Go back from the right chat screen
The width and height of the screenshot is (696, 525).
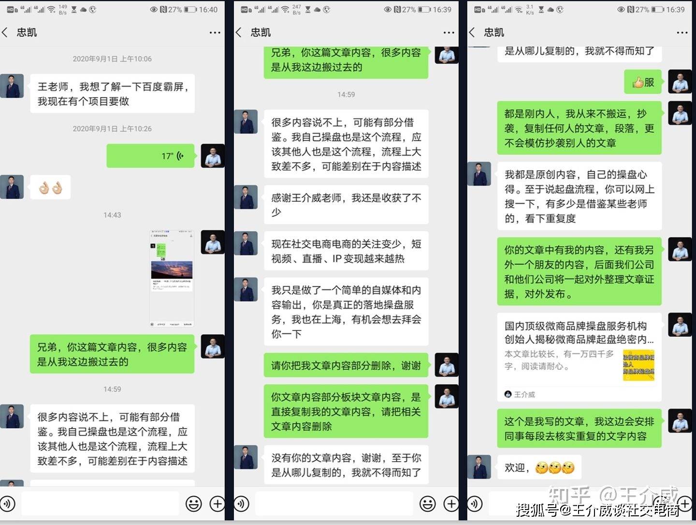click(x=472, y=32)
